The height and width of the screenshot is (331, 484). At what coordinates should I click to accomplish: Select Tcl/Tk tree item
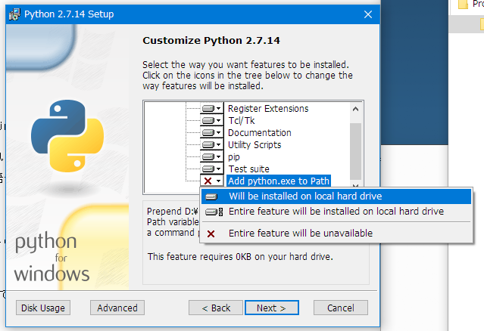click(x=242, y=121)
